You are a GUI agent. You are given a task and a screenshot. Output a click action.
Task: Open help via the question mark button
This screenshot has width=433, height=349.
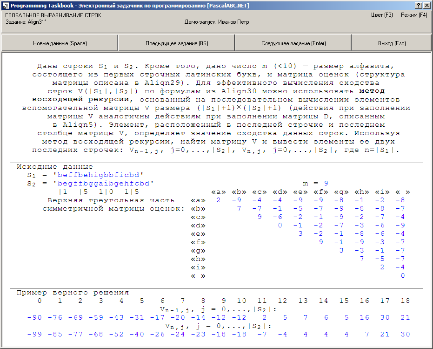tap(419, 6)
